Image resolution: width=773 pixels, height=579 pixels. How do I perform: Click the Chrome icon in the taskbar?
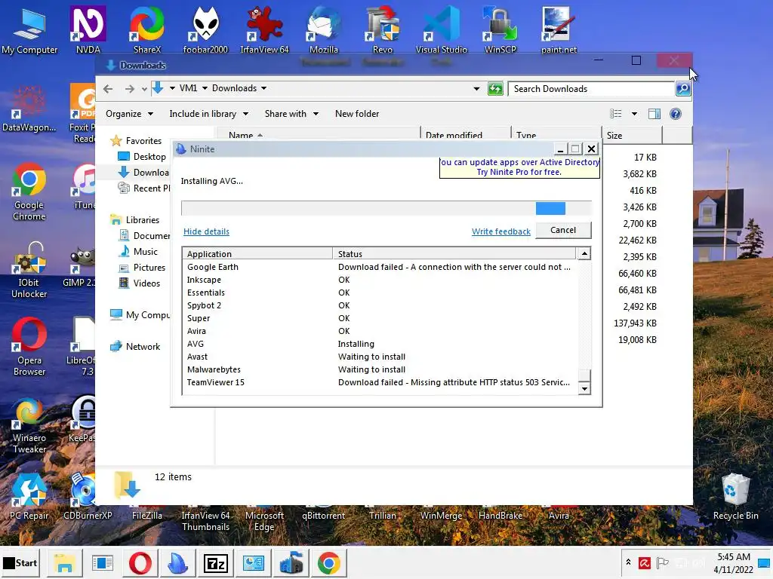coord(329,562)
